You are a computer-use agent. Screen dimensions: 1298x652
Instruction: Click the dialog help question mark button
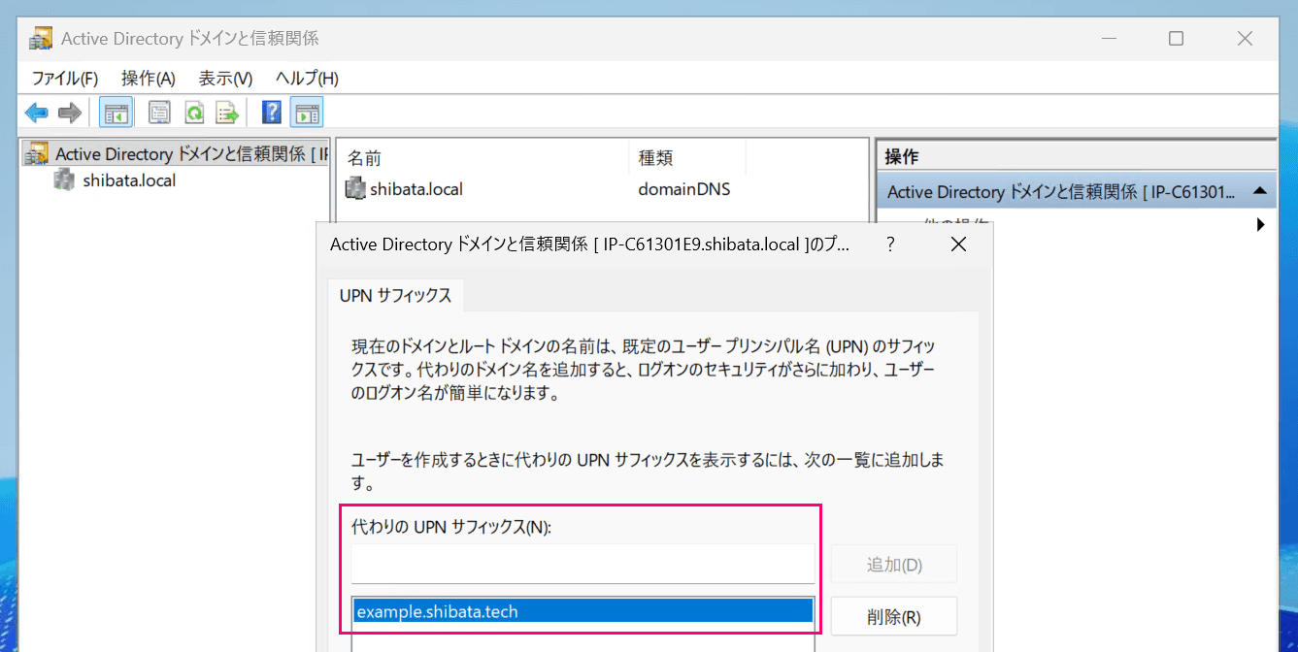(890, 244)
